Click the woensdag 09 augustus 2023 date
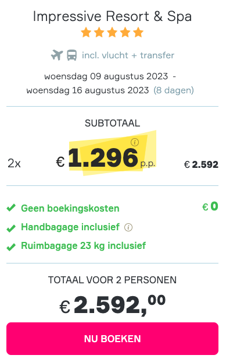226x362 pixels. [x=106, y=76]
